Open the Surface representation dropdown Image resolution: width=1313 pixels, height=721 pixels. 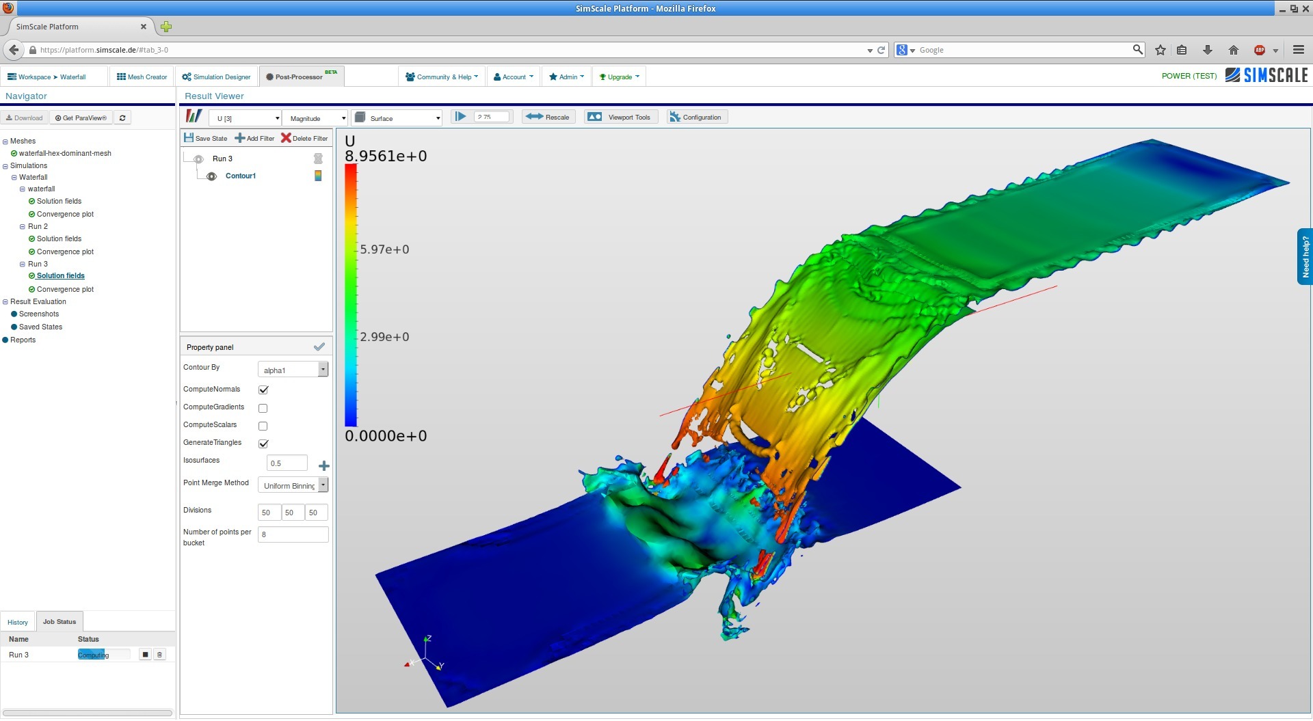(396, 118)
